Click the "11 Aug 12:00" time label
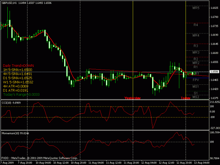Screen dimensions: 220x165 point(114,163)
